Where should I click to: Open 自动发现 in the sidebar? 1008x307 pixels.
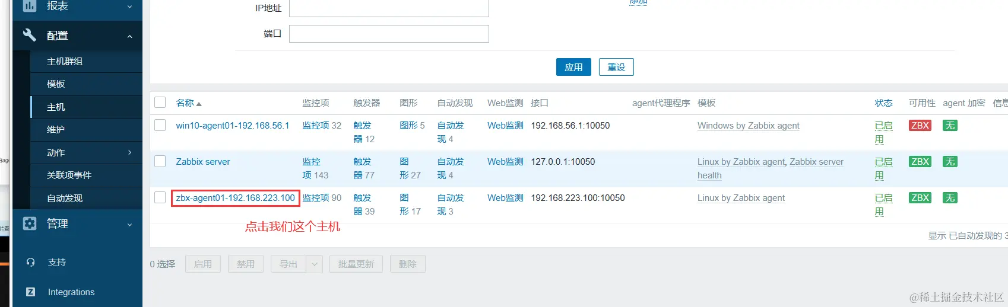tap(65, 198)
